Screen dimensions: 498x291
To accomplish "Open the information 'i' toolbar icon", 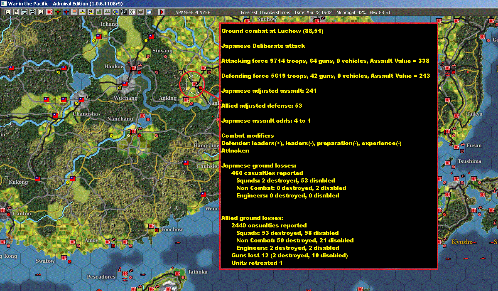I will tap(41, 12).
